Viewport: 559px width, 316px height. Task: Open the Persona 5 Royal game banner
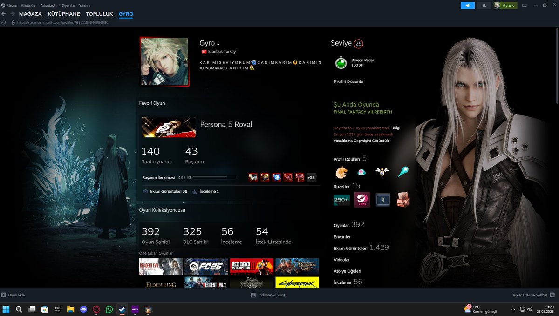point(168,127)
